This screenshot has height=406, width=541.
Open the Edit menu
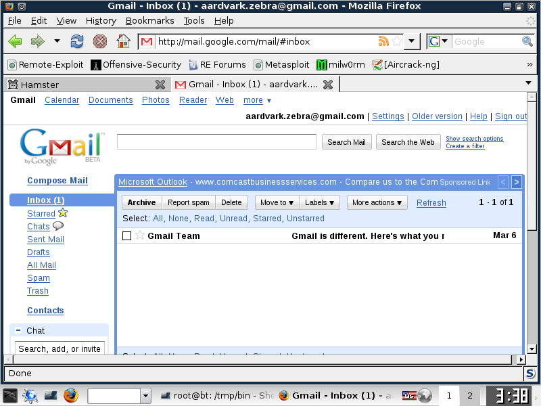click(x=39, y=21)
